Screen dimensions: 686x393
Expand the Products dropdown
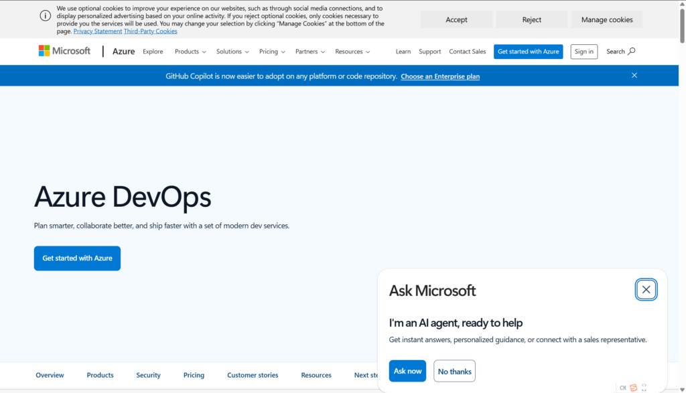(190, 52)
